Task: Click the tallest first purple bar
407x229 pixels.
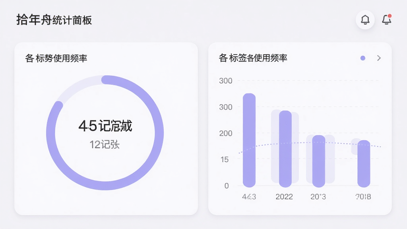Action: 249,140
